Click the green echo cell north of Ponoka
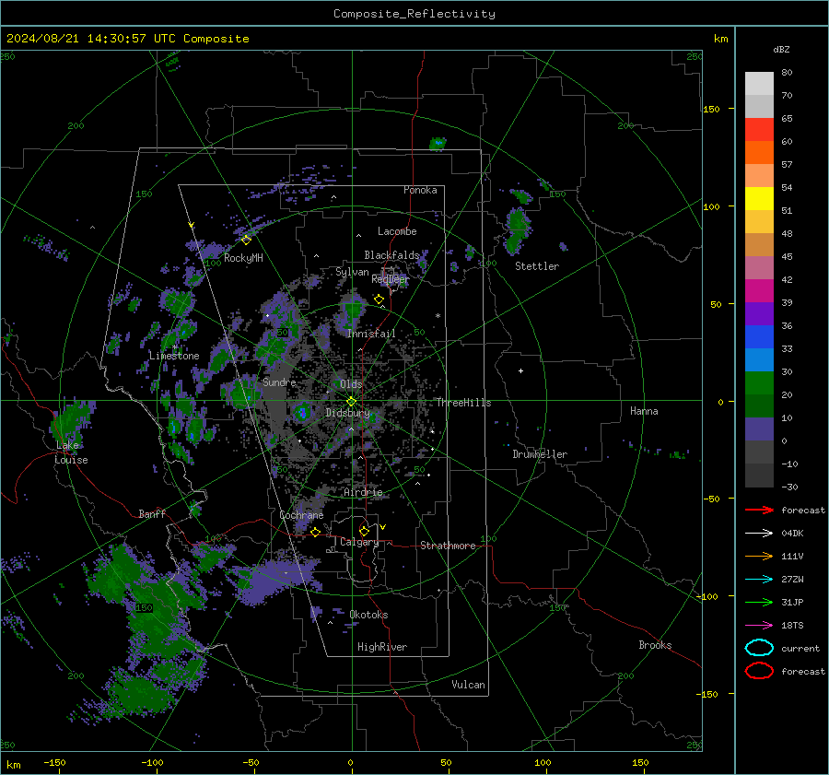The height and width of the screenshot is (775, 829). point(438,144)
